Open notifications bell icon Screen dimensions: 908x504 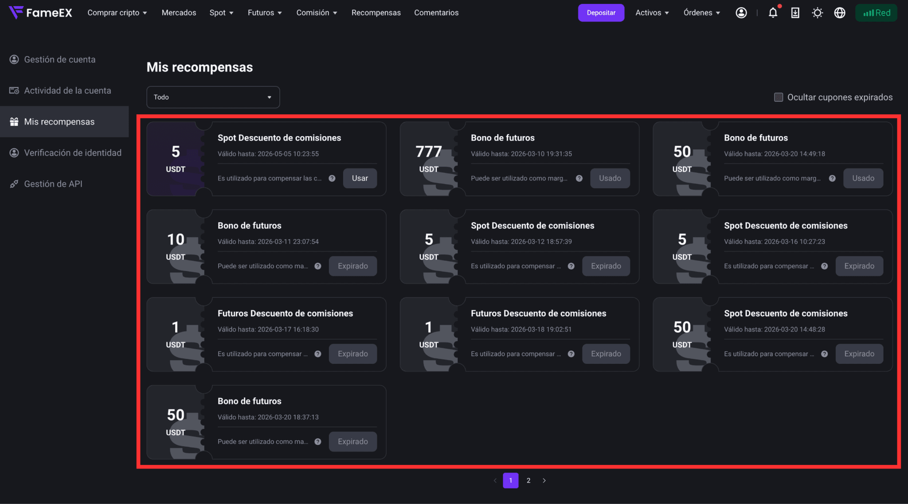click(x=773, y=13)
